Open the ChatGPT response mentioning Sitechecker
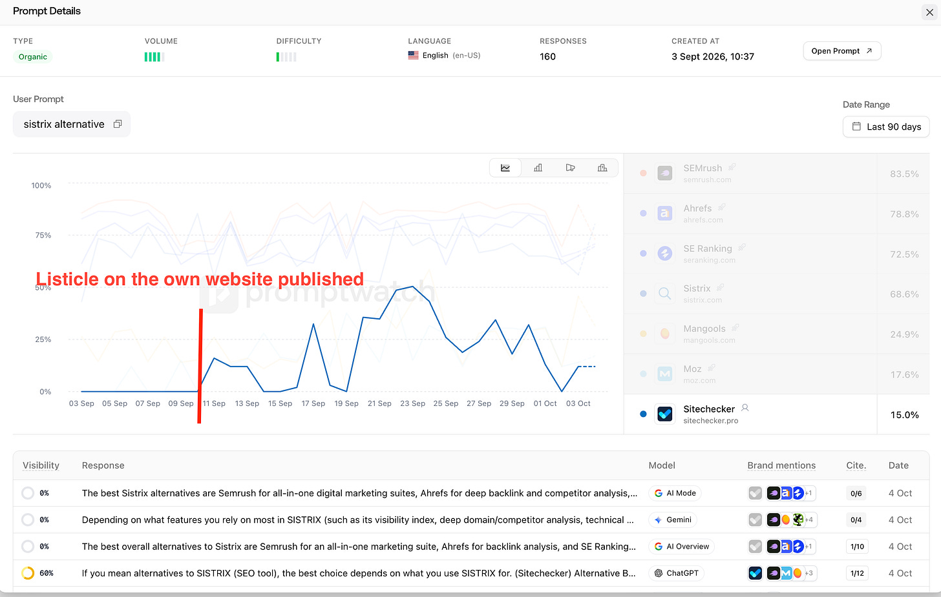Image resolution: width=941 pixels, height=597 pixels. tap(471, 573)
